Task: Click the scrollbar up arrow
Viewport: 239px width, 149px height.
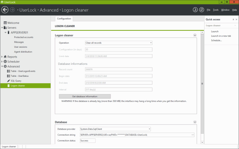Action: (x=202, y=32)
